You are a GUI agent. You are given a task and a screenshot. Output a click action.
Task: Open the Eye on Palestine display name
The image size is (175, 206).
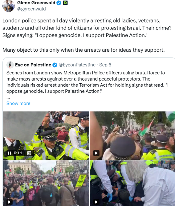click(x=33, y=65)
